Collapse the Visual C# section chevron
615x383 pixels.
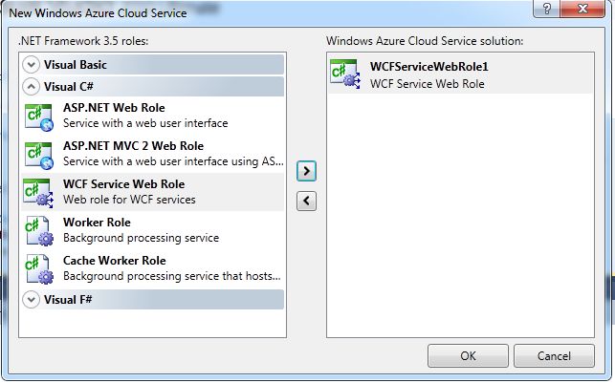click(x=31, y=87)
